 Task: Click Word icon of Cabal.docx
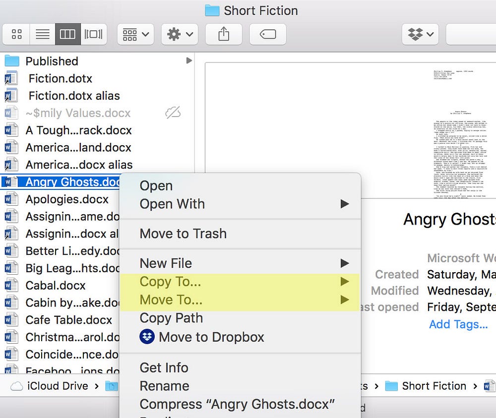click(11, 286)
